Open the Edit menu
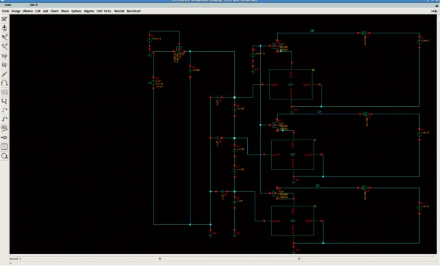Screen dimensions: 441x271 pos(38,11)
